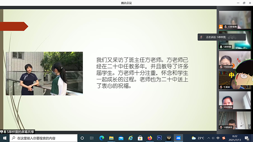
Task: Click the Cortana circle icon
Action: (x=82, y=138)
